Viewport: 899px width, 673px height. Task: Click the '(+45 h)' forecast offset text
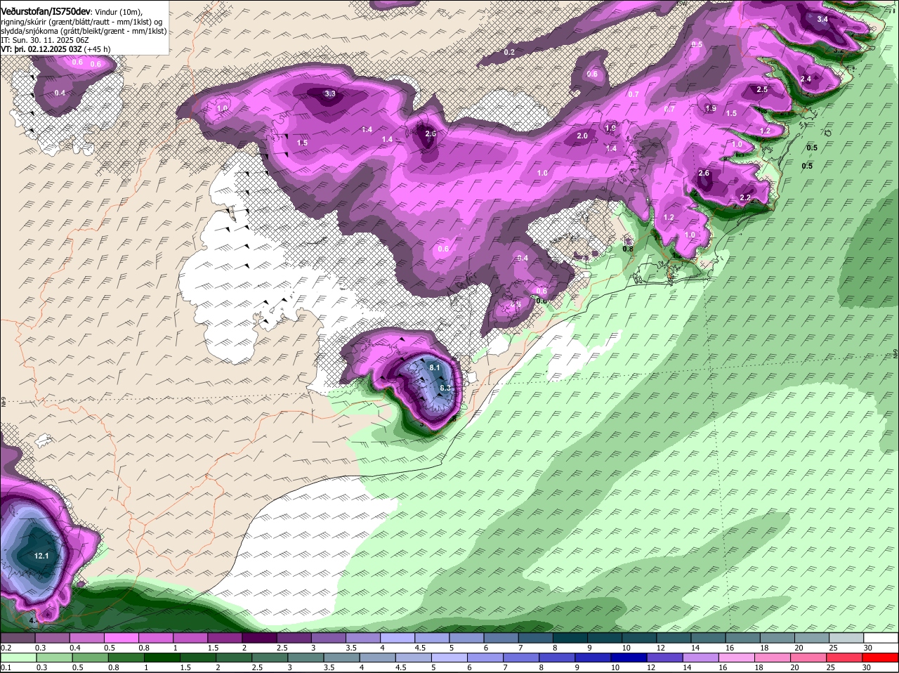coord(97,49)
